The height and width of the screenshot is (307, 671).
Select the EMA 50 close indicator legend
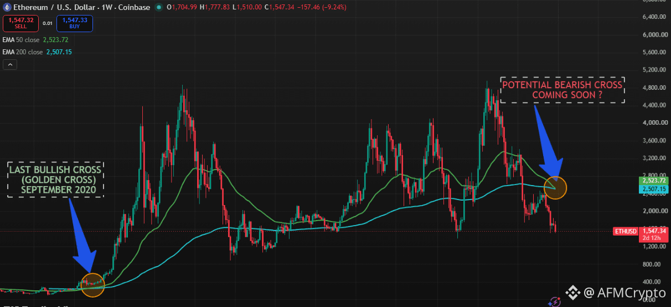pos(35,40)
